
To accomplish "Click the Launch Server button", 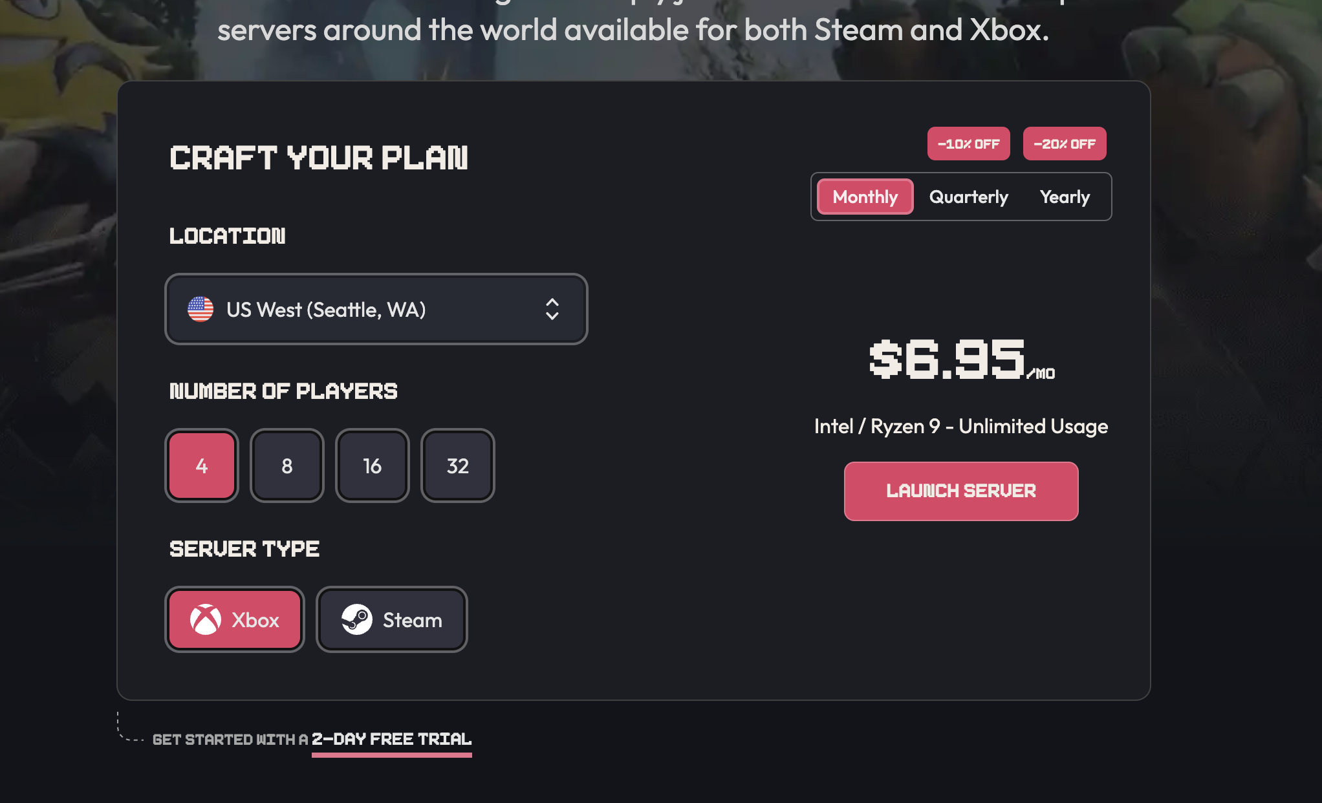I will point(961,491).
